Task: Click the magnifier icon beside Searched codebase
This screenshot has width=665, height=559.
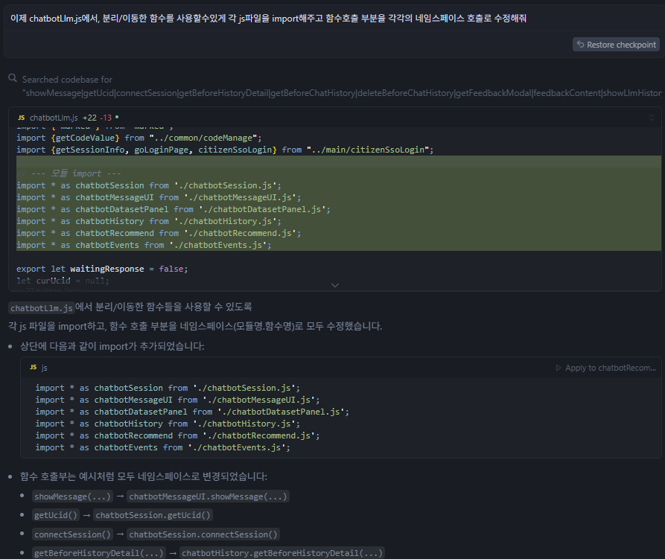Action: coord(13,78)
